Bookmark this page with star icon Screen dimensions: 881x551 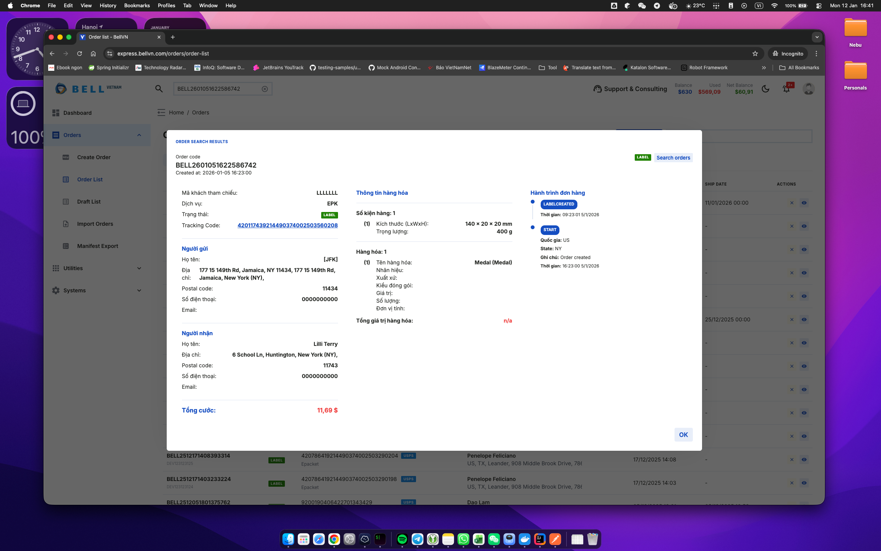pyautogui.click(x=755, y=54)
